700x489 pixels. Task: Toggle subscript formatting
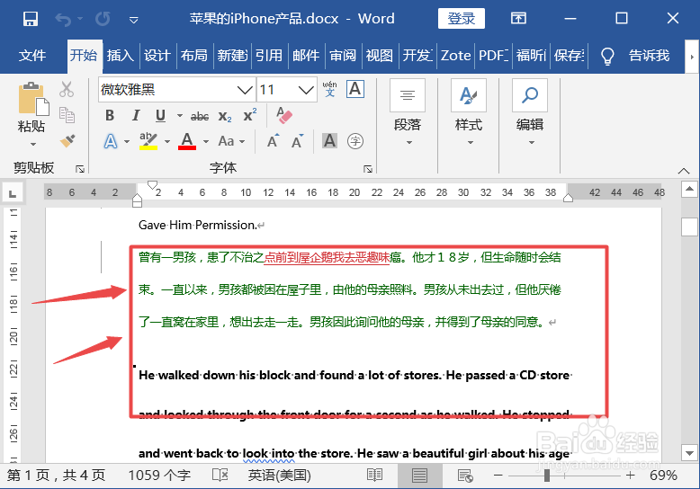[x=225, y=117]
